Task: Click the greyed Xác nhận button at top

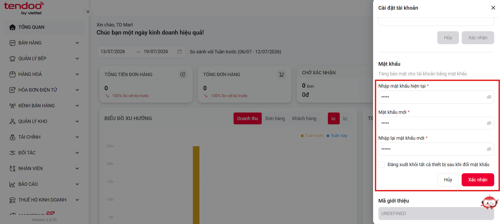Action: click(x=478, y=38)
